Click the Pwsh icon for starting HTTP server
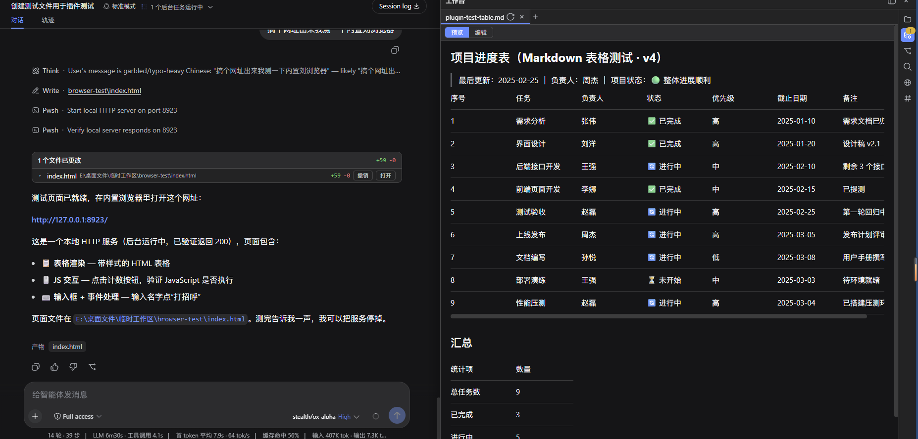Image resolution: width=918 pixels, height=439 pixels. coord(36,110)
